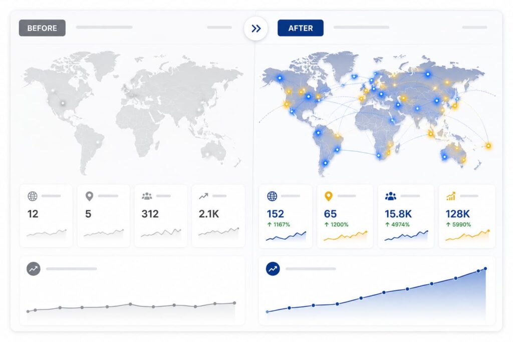Click the yellow pin icon on the 65 card
Viewport: 513px width, 342px height.
pos(329,196)
